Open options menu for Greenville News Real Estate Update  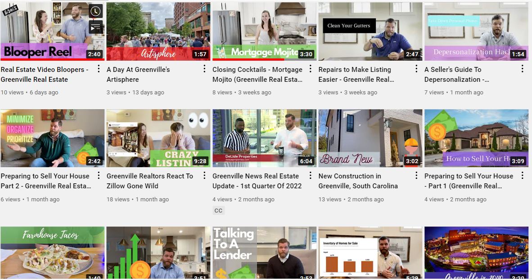311,175
